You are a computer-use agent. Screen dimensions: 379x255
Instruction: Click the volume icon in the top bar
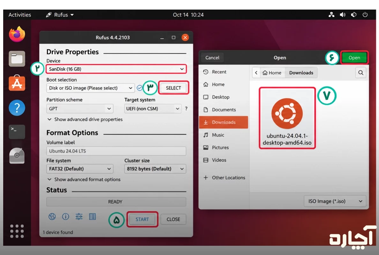[x=343, y=15]
